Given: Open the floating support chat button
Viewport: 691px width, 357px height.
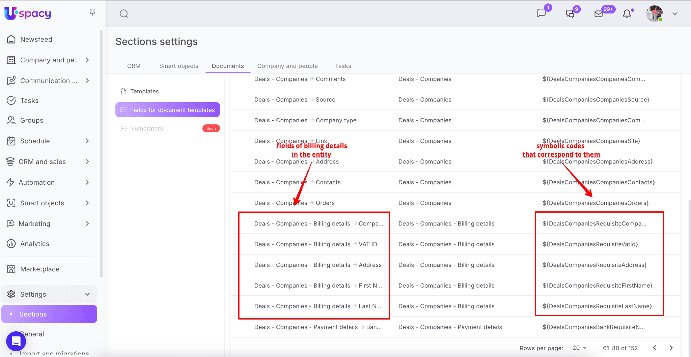Looking at the screenshot, I should coord(16,341).
